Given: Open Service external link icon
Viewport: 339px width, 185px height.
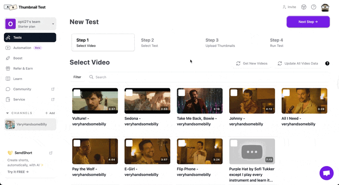Looking at the screenshot, I should 53,100.
